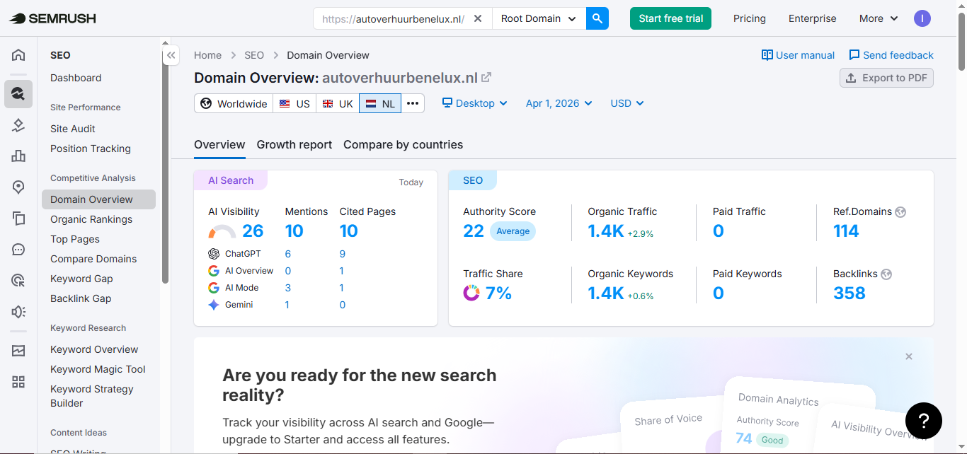The width and height of the screenshot is (967, 454).
Task: Switch to the Growth report tab
Action: pos(294,144)
